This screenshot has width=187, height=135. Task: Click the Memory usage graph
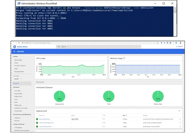pos(148,69)
